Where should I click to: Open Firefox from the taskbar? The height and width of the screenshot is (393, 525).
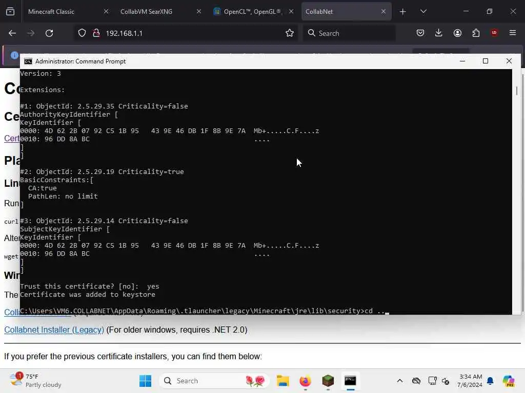coord(305,381)
